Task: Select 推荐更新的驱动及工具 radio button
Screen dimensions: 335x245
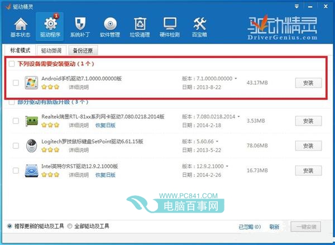Action: (x=9, y=226)
